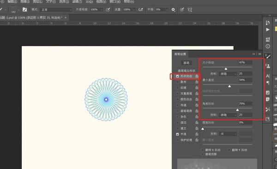Click the brush settings toggle in options bar

(x=25, y=10)
